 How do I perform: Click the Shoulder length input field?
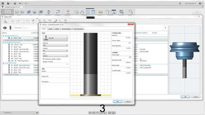121,63
